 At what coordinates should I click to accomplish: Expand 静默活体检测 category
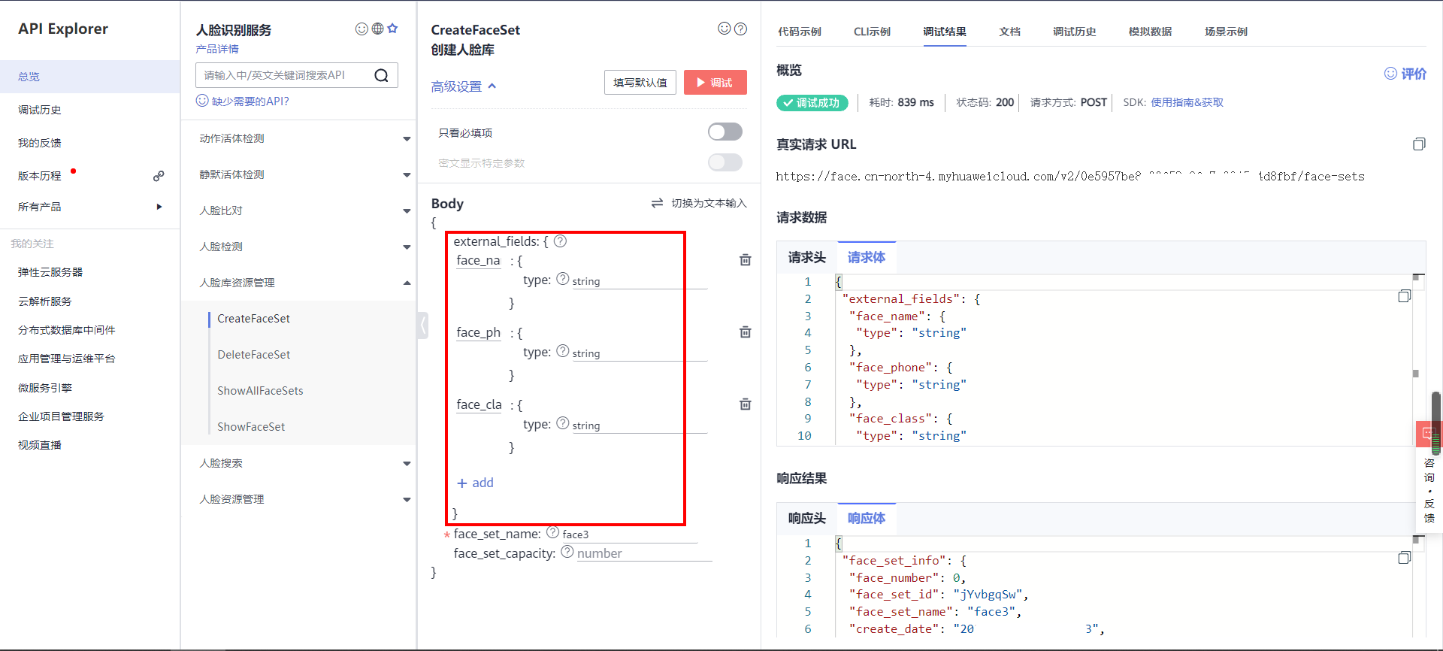(407, 175)
